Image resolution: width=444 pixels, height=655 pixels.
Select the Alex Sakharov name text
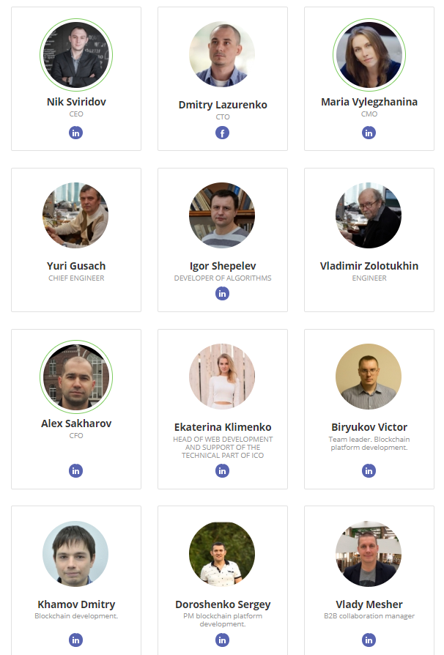[76, 423]
